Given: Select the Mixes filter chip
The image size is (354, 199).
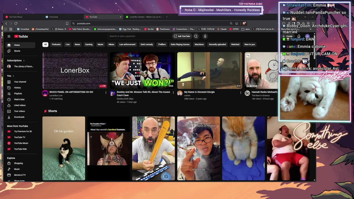Looking at the screenshot, I should (111, 44).
